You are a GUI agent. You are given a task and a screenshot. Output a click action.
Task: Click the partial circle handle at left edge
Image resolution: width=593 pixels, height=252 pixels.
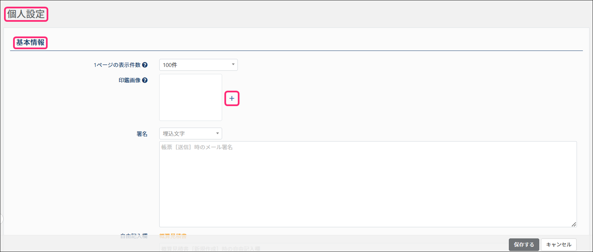1,219
